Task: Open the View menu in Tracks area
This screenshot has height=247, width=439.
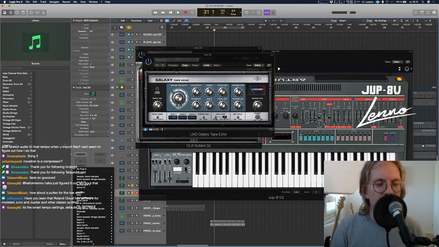Action: [151, 21]
